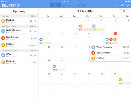This screenshot has height=98, width=131.
Task: Open Electricity N/A amount in list
Action: pos(34,63)
